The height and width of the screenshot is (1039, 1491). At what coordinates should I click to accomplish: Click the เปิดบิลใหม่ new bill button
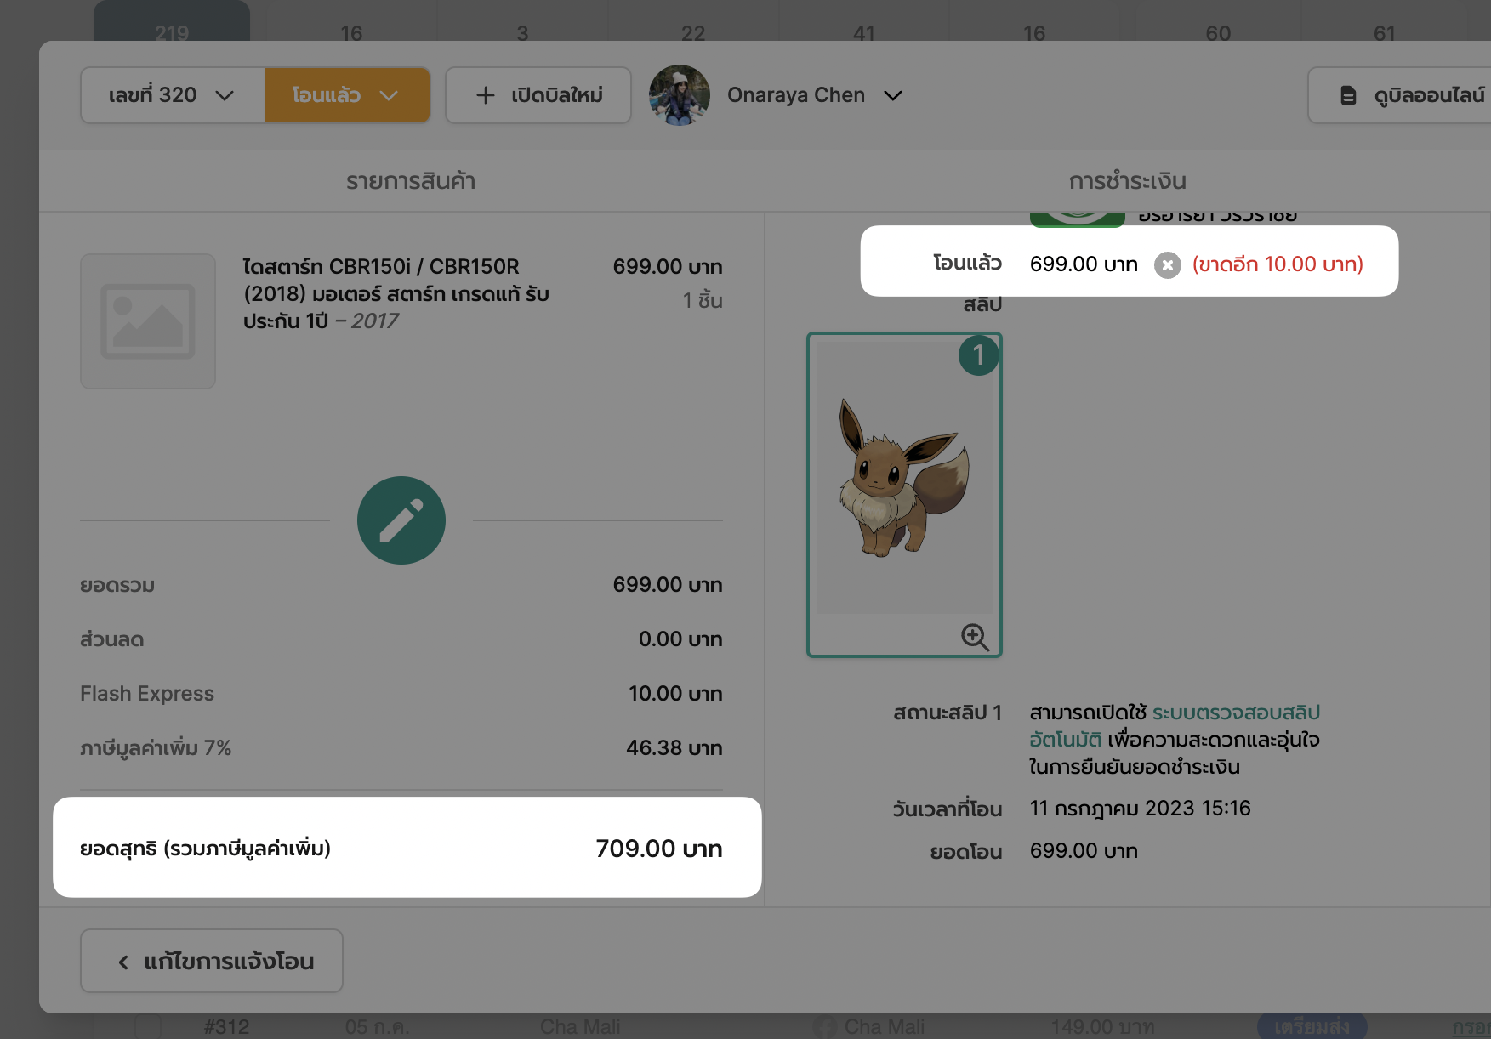point(538,95)
